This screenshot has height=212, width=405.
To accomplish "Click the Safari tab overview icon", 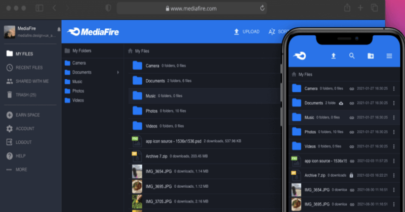I will pos(374,8).
